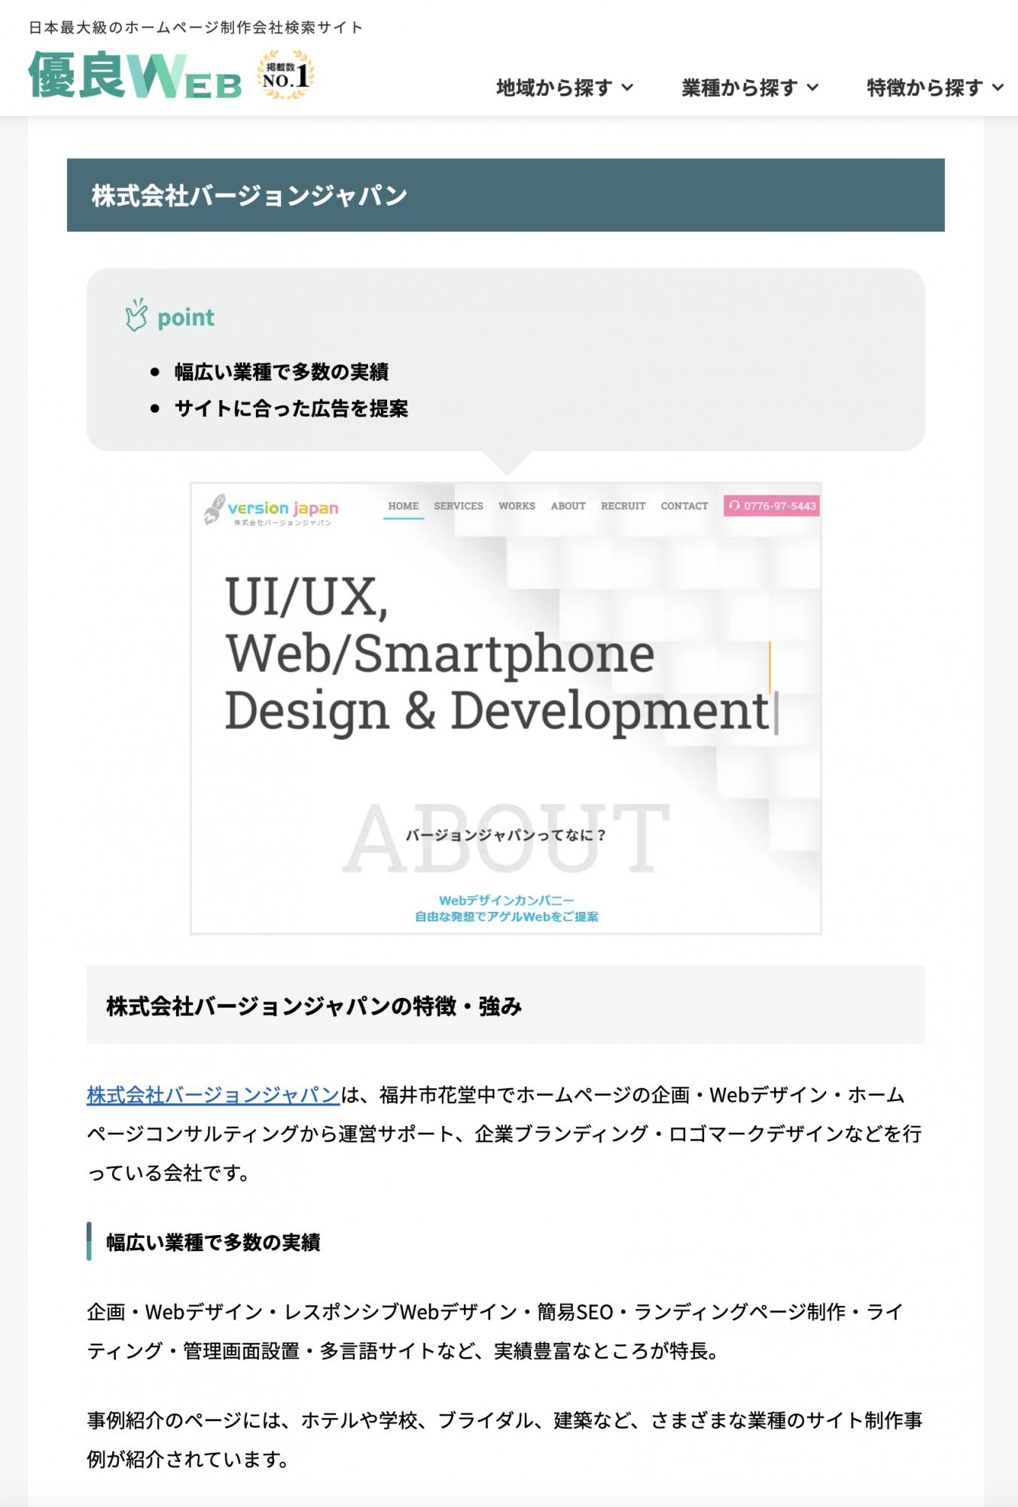
Task: Open the 地域から探す menu
Action: coord(565,88)
